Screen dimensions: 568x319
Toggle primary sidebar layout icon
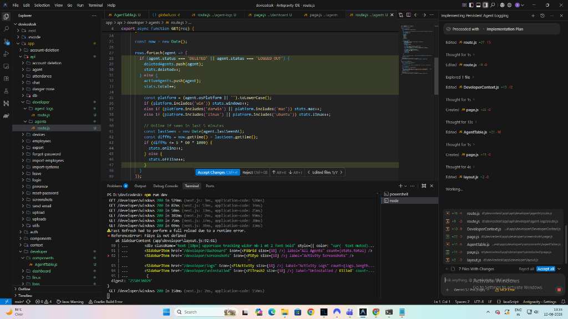(x=471, y=5)
